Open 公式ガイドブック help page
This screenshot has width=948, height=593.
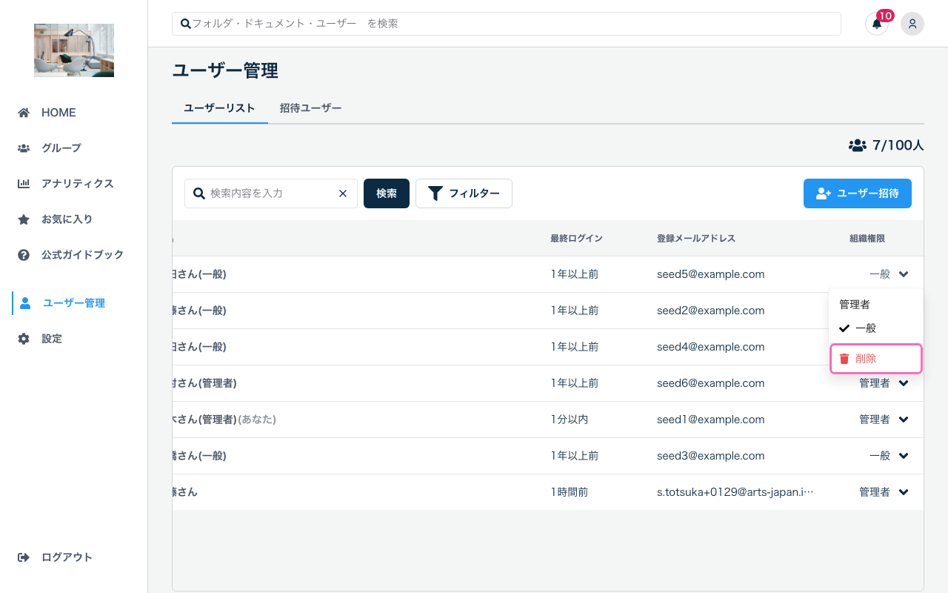click(82, 255)
